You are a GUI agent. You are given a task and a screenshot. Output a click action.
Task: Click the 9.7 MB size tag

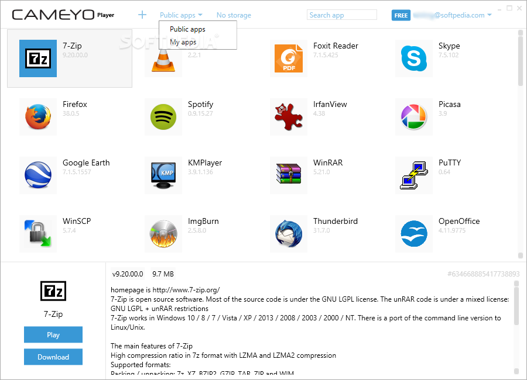point(163,274)
